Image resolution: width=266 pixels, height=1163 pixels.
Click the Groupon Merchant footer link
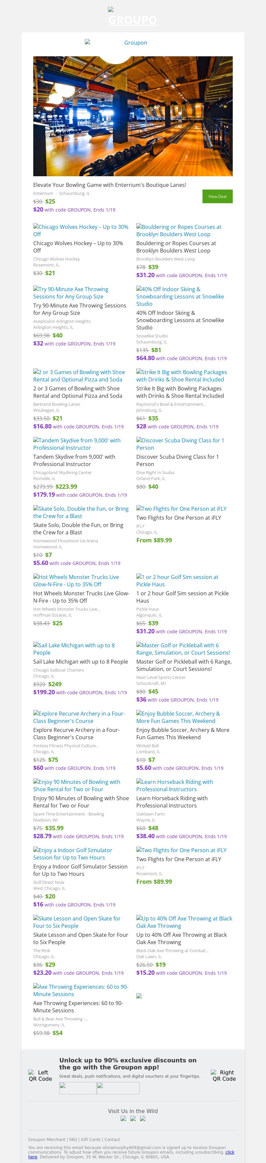[x=47, y=1140]
